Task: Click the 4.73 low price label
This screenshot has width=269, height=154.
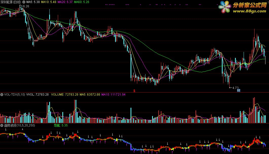Action: 235,88
